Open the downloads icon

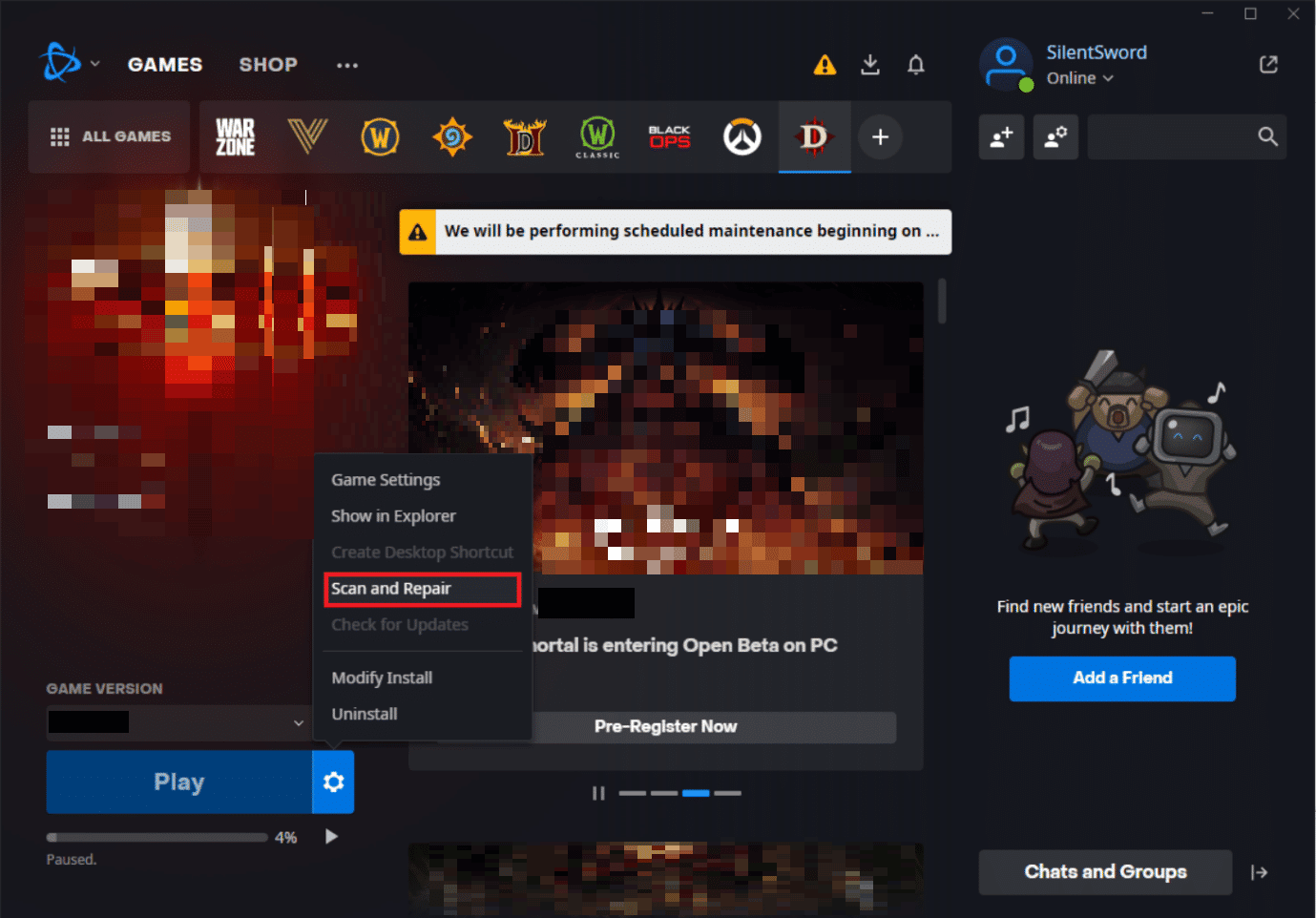870,65
